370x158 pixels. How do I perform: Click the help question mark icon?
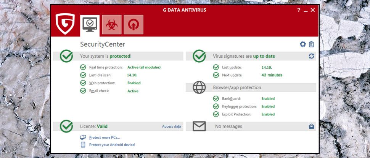pos(299,10)
